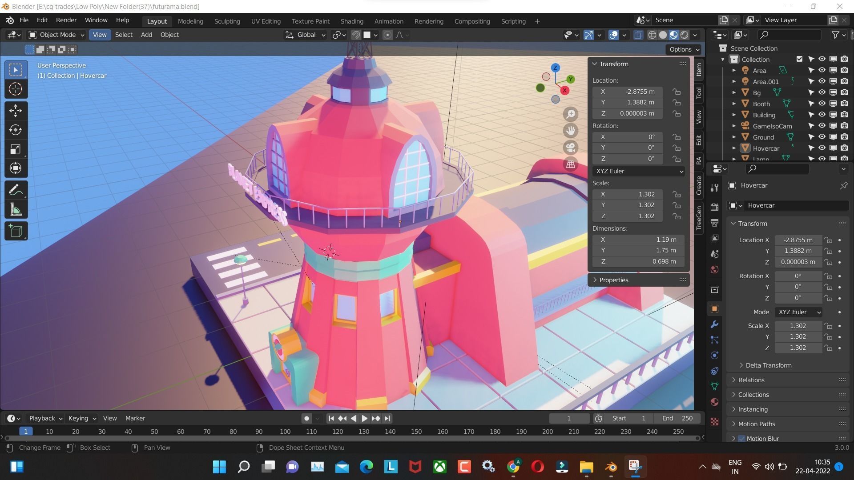Screen dimensions: 854x480
Task: Hide the Ground object in viewport
Action: [x=822, y=137]
